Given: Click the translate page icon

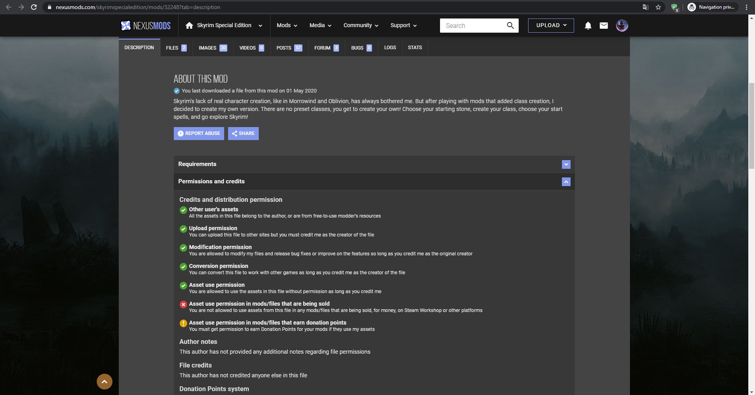Looking at the screenshot, I should [x=645, y=7].
